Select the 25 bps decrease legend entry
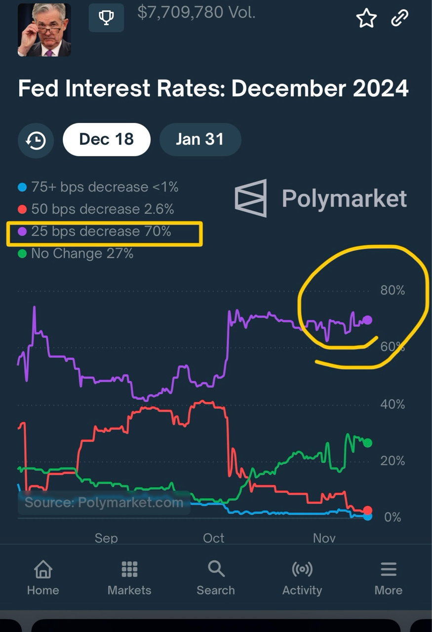This screenshot has height=632, width=432. pyautogui.click(x=94, y=232)
